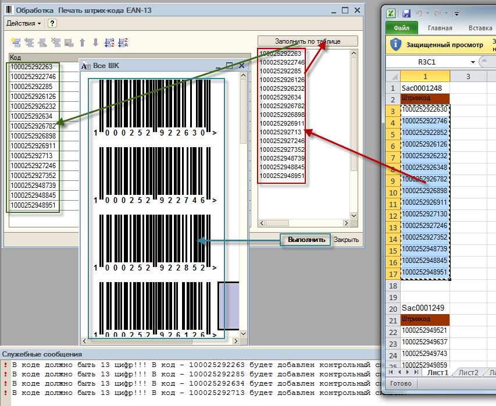The height and width of the screenshot is (406, 496).
Task: Click the move row up arrow icon
Action: click(82, 42)
